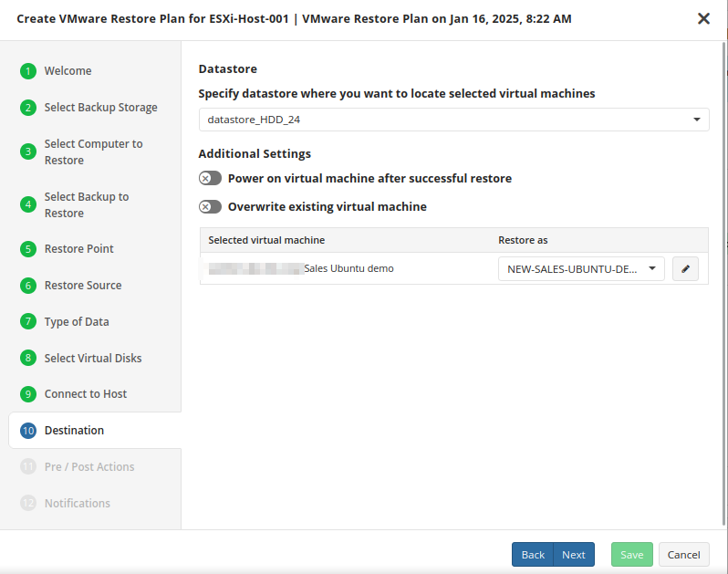Switch to Restore Source step

[83, 286]
